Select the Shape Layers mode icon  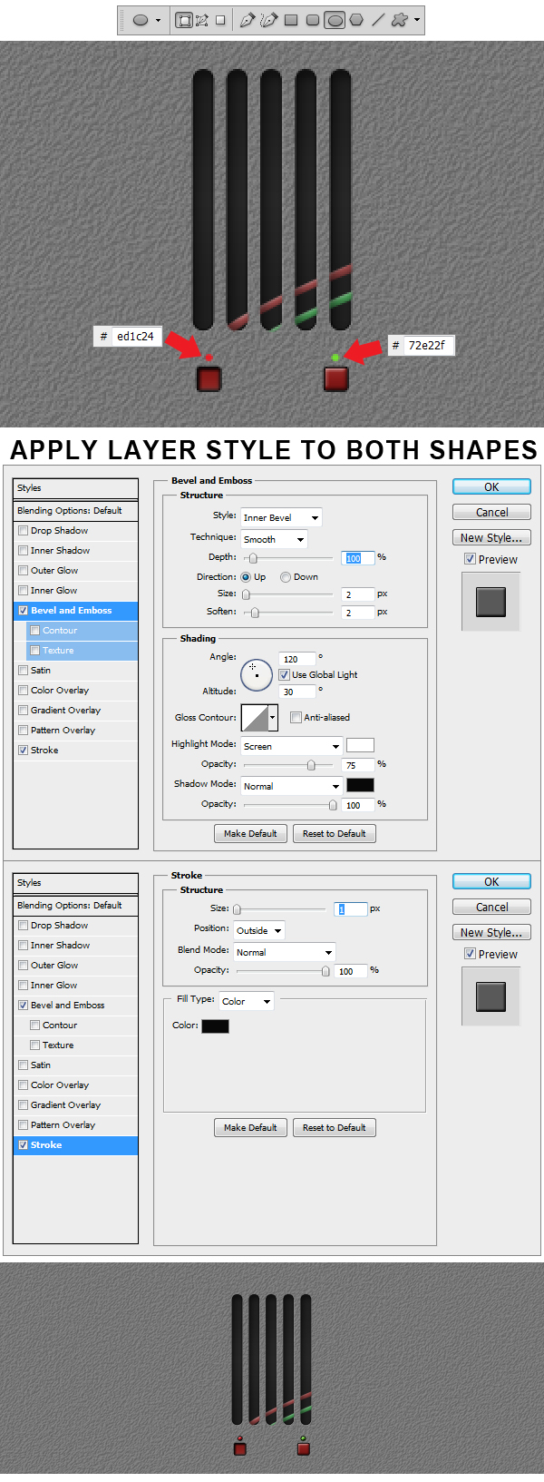[184, 20]
